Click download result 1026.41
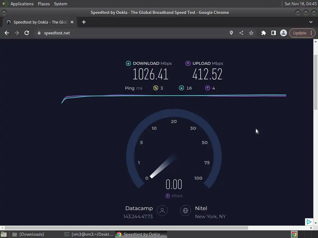Screen dimensions: 318x238 151,74
